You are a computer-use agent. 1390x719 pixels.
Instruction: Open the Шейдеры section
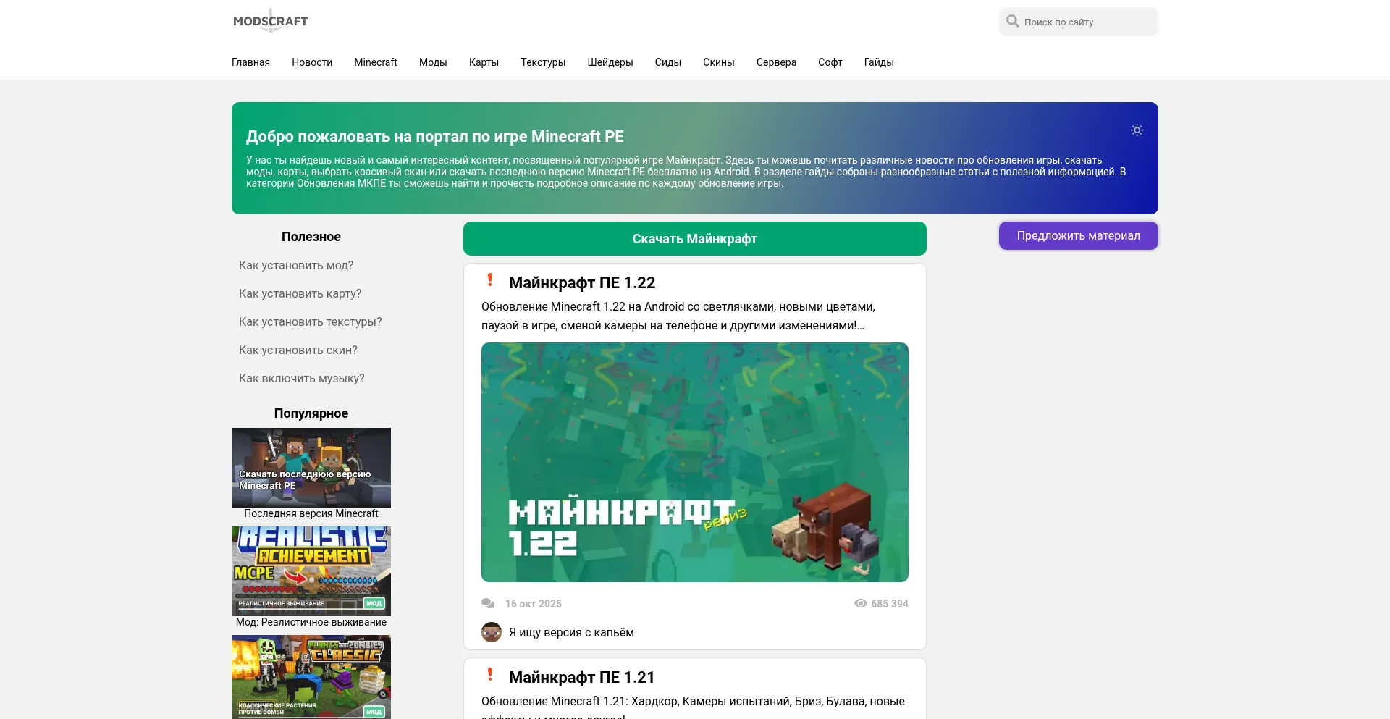610,62
